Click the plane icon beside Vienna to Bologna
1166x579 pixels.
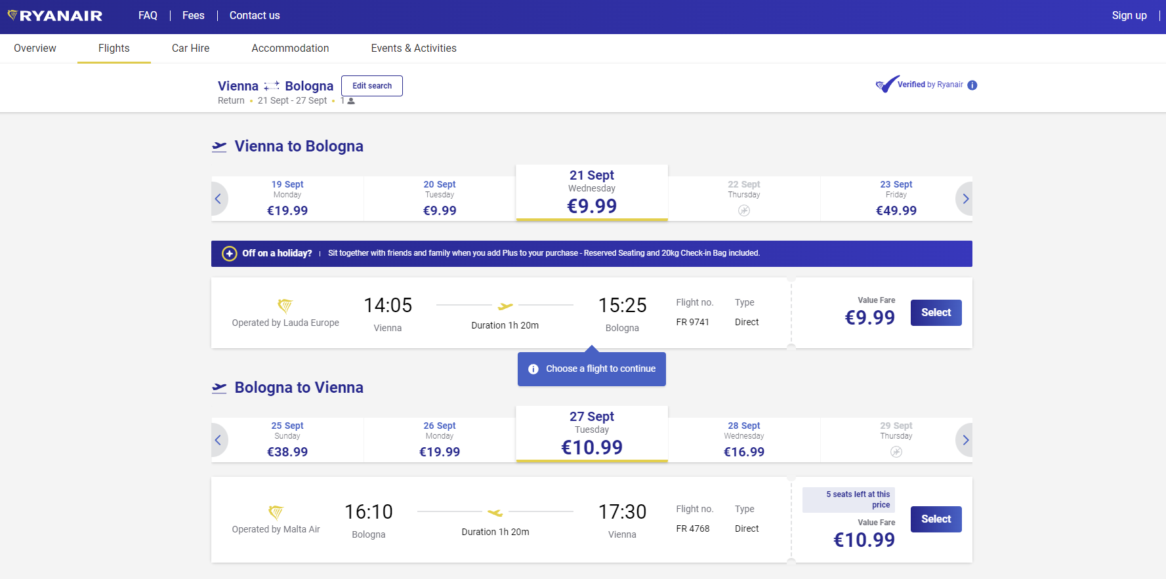219,147
